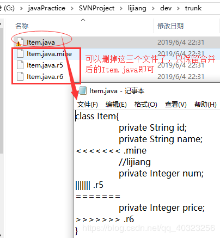
Task: Expand the chevron after javaPractice in path
Action: [72, 8]
